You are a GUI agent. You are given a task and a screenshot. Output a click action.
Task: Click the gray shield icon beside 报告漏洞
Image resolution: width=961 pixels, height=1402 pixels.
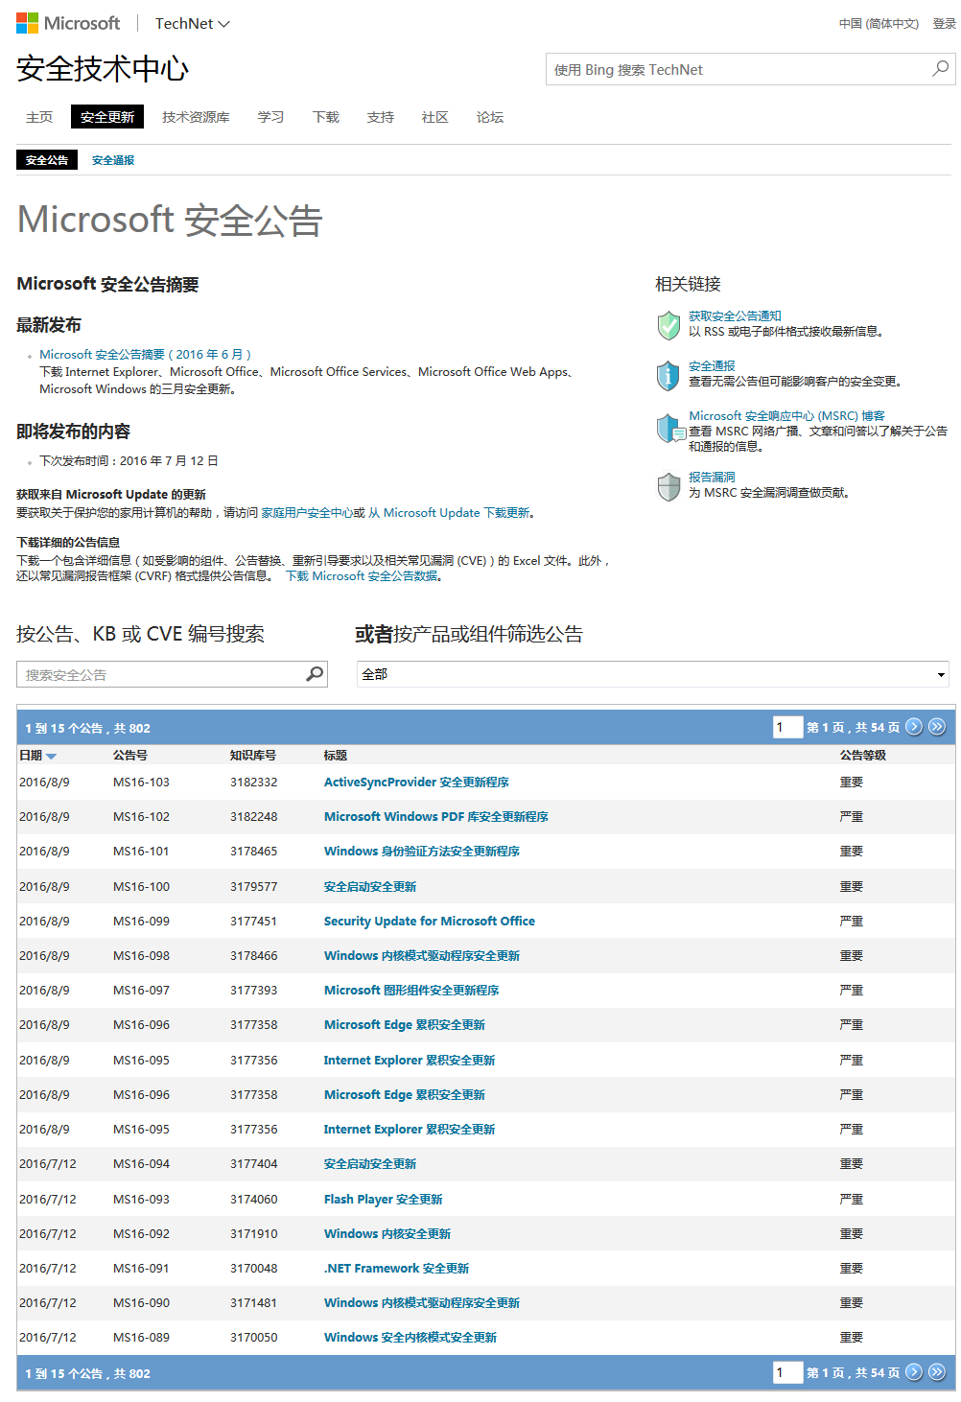click(668, 486)
